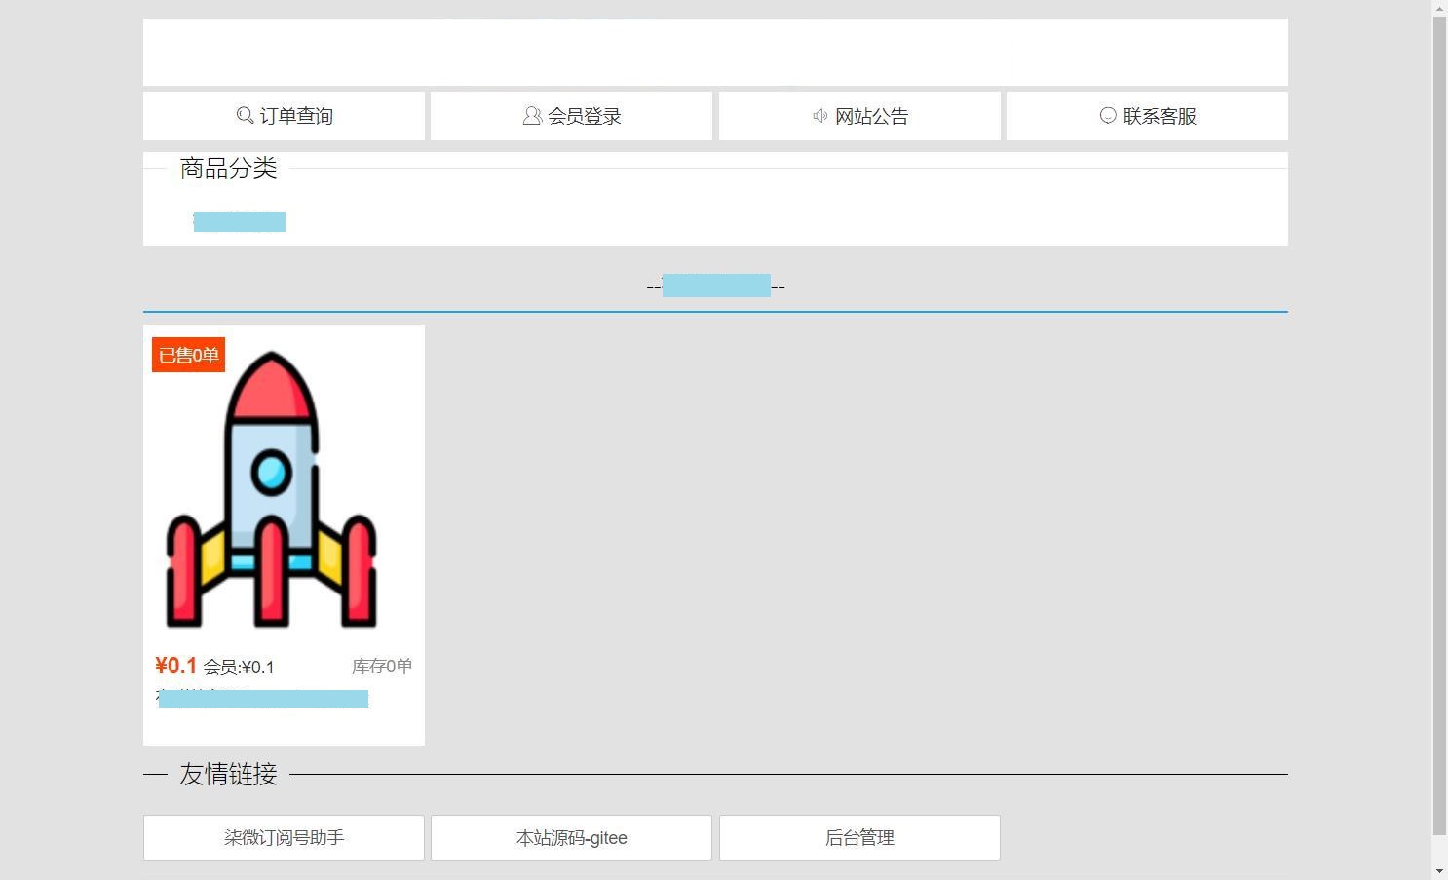This screenshot has height=880, width=1448.
Task: Click the user icon beside 会员登录
Action: (532, 116)
